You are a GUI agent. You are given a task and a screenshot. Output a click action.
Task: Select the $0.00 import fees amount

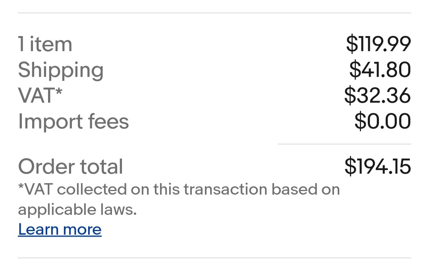383,122
